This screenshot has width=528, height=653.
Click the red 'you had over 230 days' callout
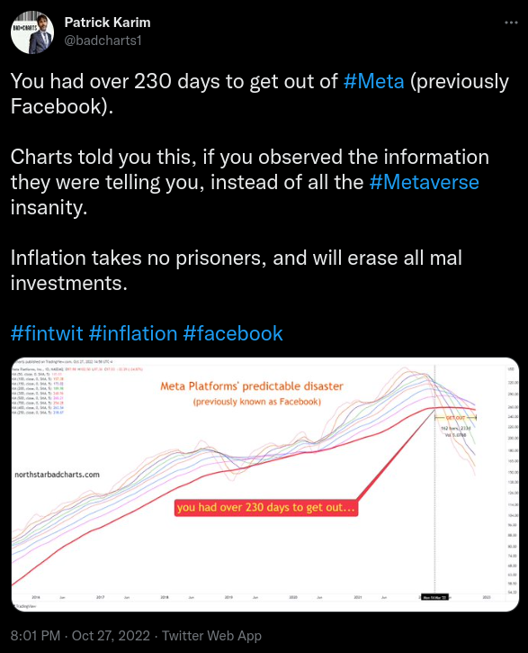tap(266, 507)
